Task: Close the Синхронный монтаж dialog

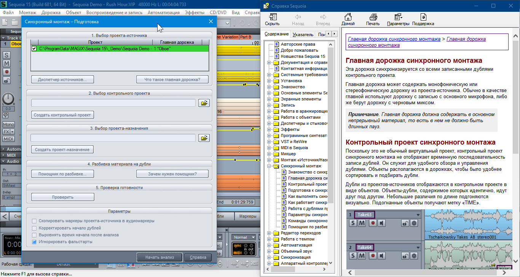Action: (211, 22)
